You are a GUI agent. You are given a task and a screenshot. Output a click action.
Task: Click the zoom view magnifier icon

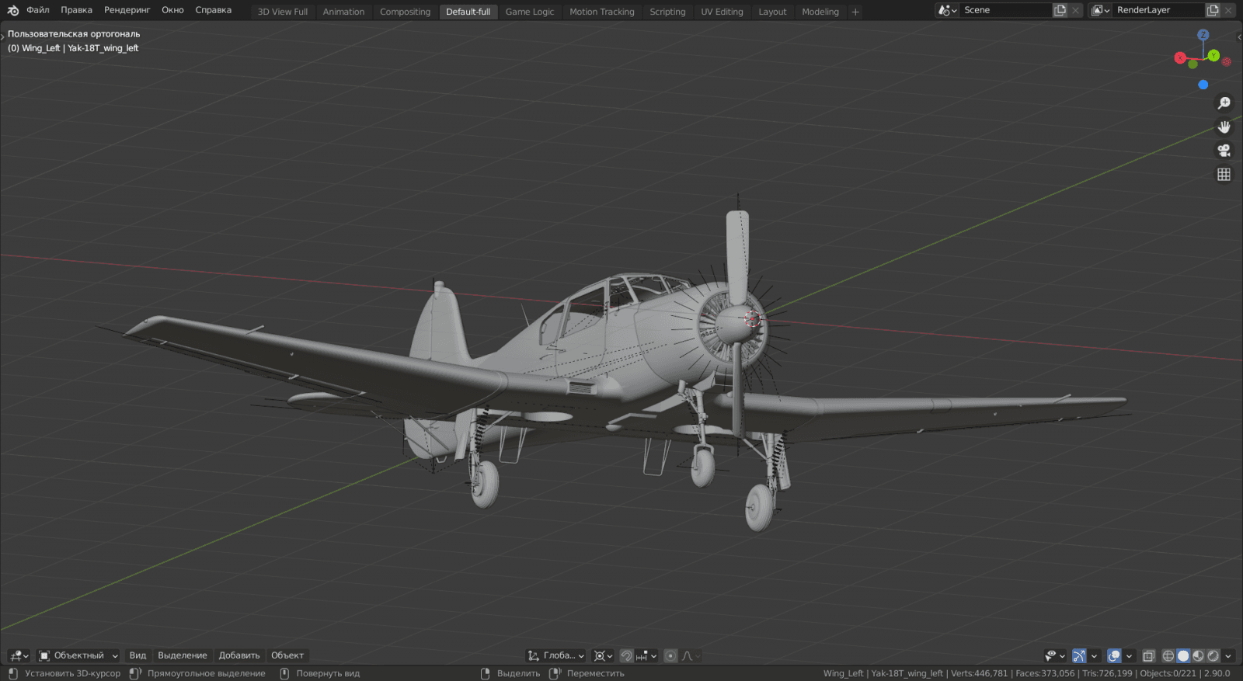tap(1224, 103)
